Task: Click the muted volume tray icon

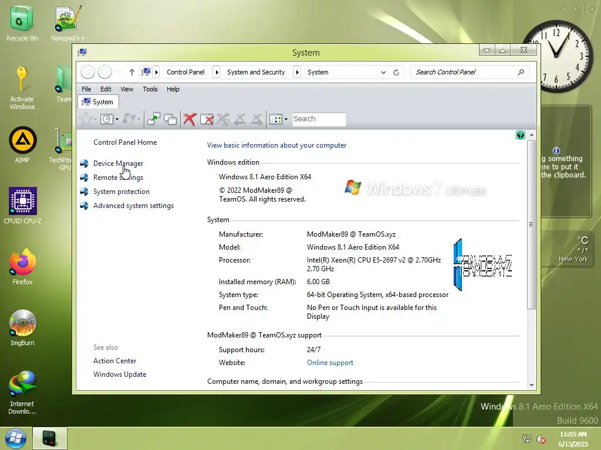Action: [x=541, y=439]
